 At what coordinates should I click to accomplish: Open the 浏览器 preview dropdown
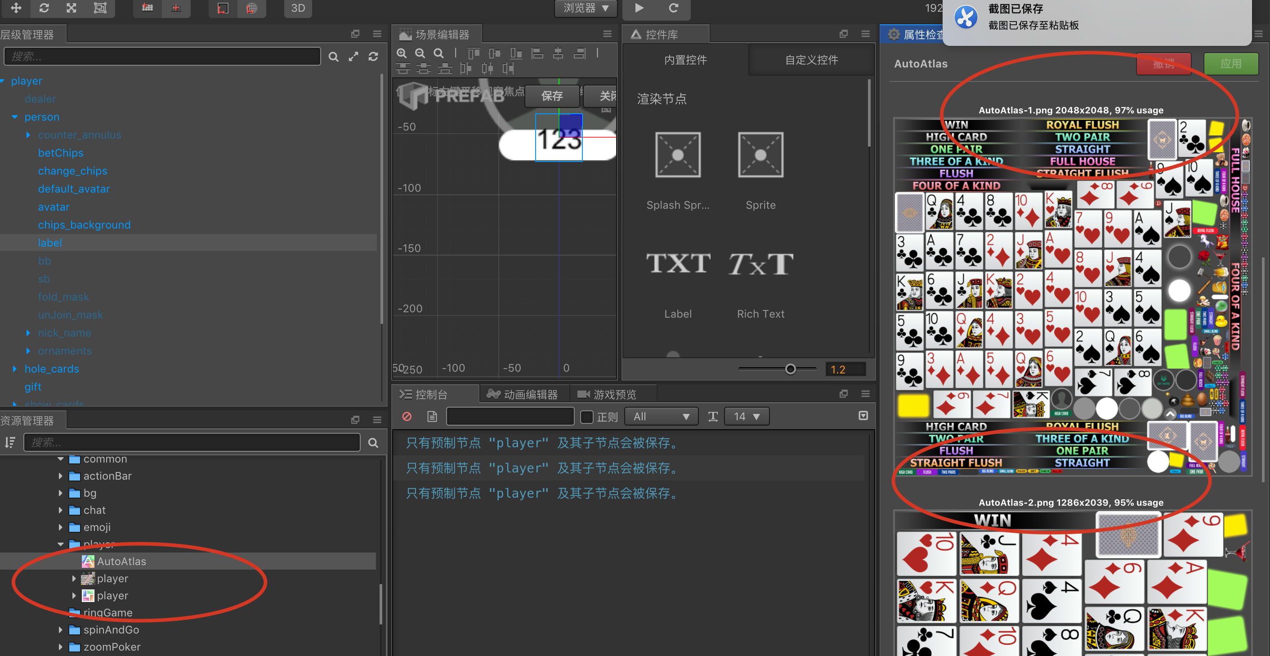[585, 8]
